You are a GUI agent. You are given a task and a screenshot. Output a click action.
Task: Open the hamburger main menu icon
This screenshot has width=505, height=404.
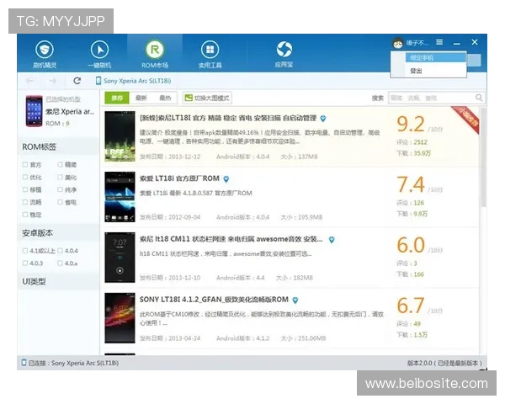[x=439, y=42]
